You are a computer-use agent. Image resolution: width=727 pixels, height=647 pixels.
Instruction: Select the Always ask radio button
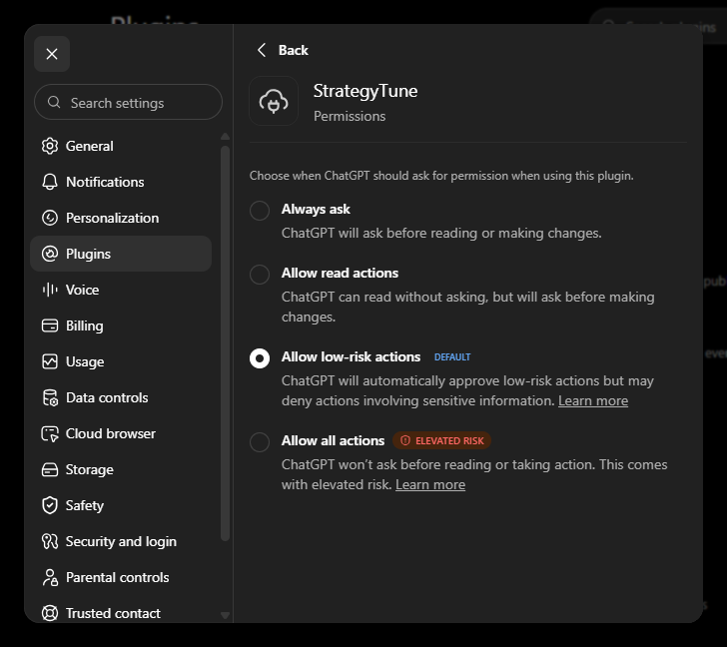click(260, 211)
